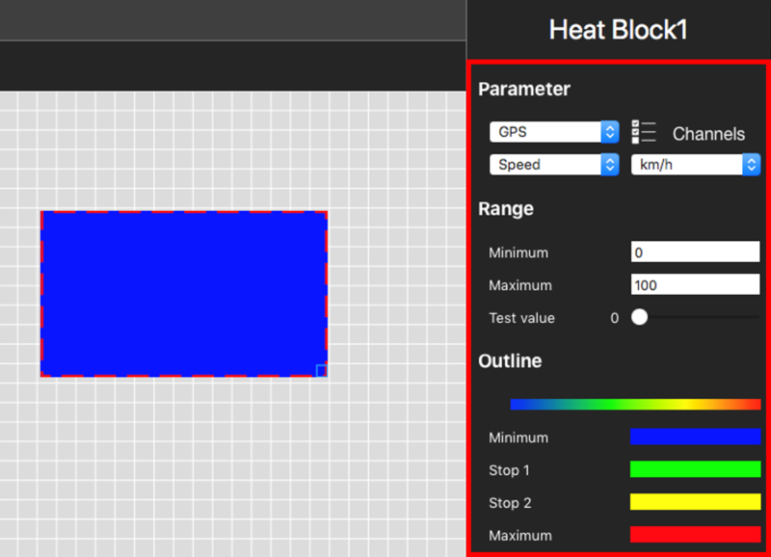Click the Range Maximum input field
The image size is (771, 557).
[x=695, y=284]
